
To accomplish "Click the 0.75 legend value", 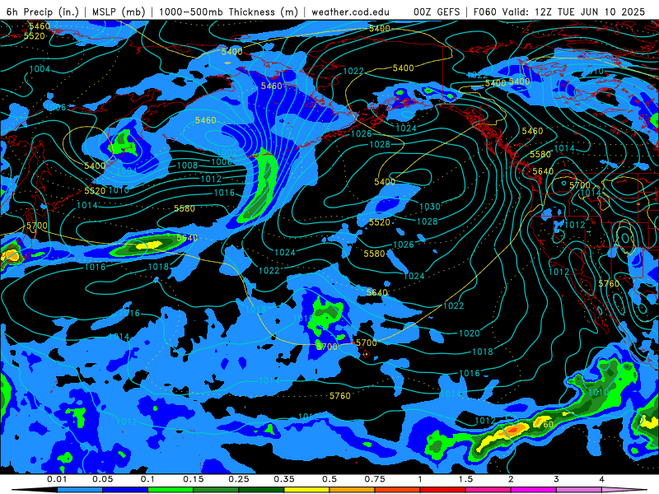I will click(375, 479).
